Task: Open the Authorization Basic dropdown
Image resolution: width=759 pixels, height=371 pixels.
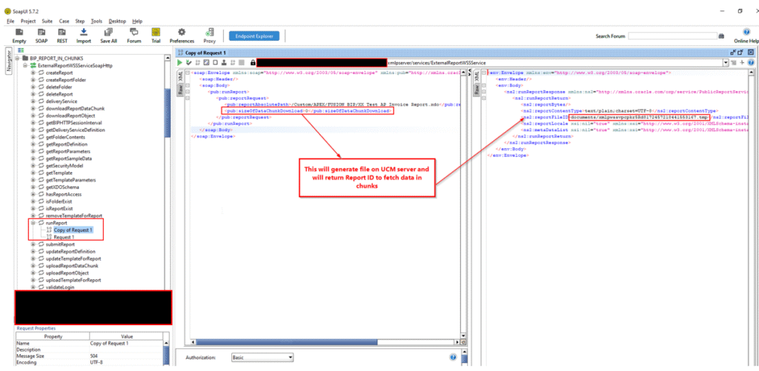Action: pyautogui.click(x=262, y=358)
